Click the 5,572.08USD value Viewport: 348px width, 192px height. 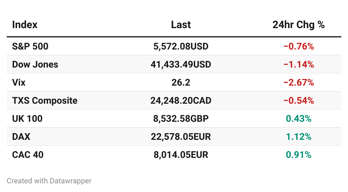[181, 46]
